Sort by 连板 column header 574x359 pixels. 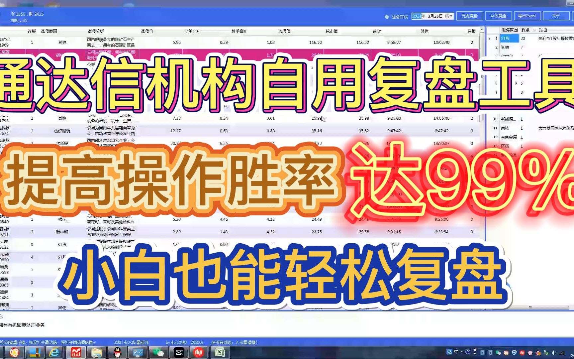pos(32,31)
